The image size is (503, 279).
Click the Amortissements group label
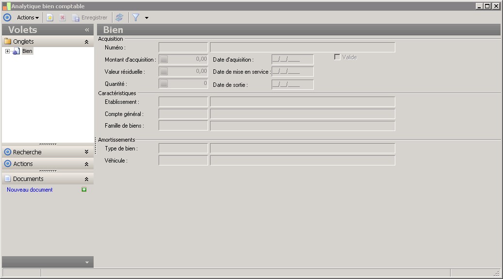coord(116,140)
